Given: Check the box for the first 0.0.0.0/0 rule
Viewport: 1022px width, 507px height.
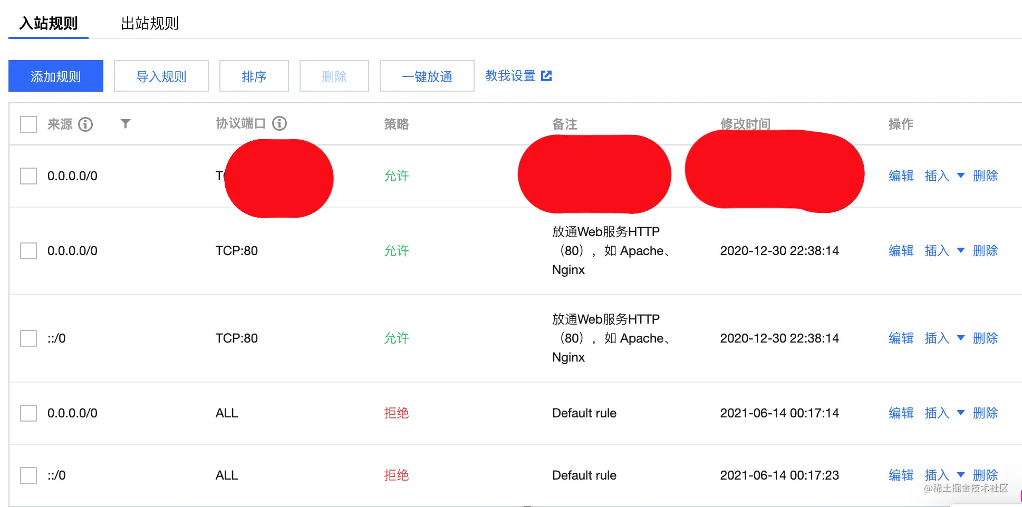Looking at the screenshot, I should point(28,176).
